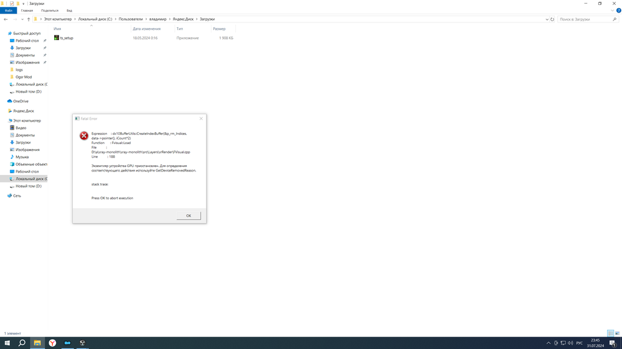Click breadcrumb Пользователи
622x349 pixels.
(131, 19)
